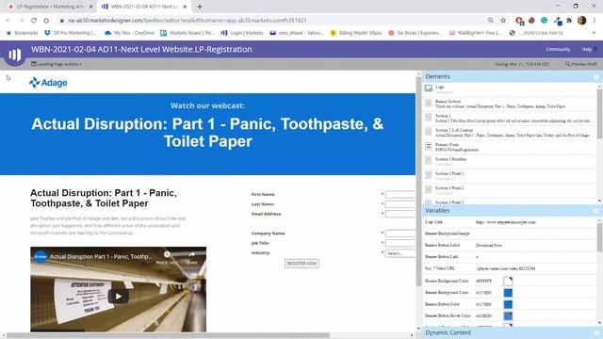603x339 pixels.
Task: Click the Company Name input field
Action: point(400,234)
